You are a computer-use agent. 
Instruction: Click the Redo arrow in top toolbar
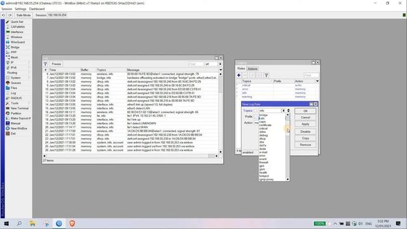[10, 15]
